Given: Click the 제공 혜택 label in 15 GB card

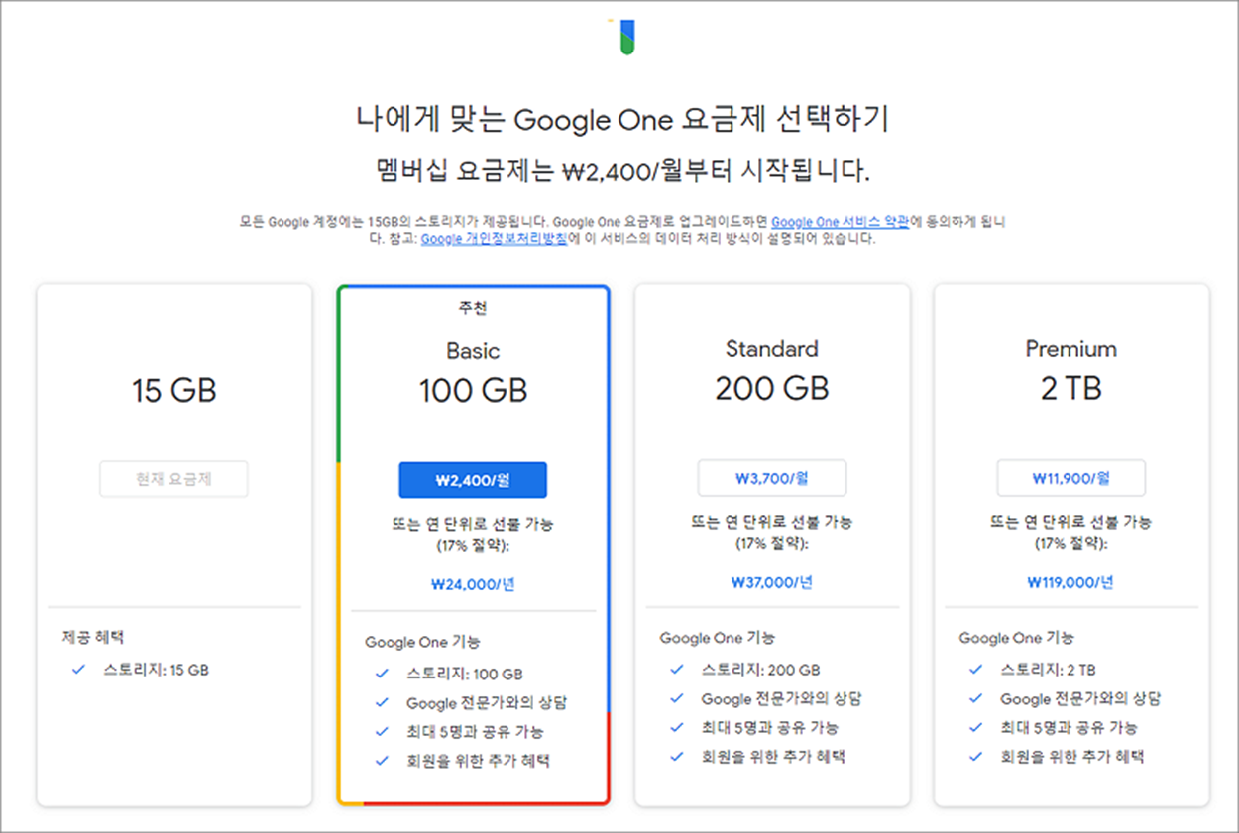Looking at the screenshot, I should click(93, 638).
